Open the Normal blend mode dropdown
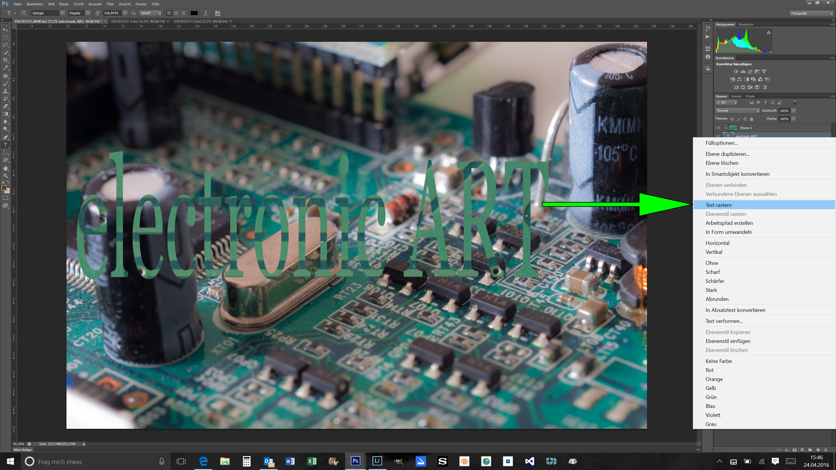 click(737, 111)
